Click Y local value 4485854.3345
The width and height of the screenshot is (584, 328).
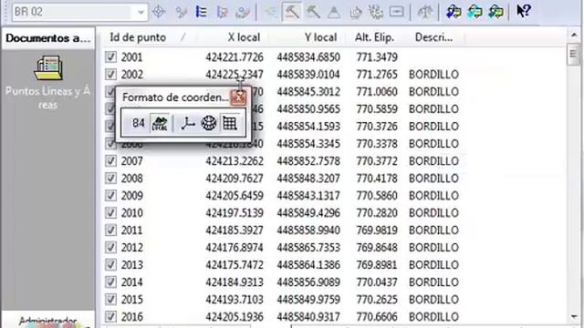point(308,144)
